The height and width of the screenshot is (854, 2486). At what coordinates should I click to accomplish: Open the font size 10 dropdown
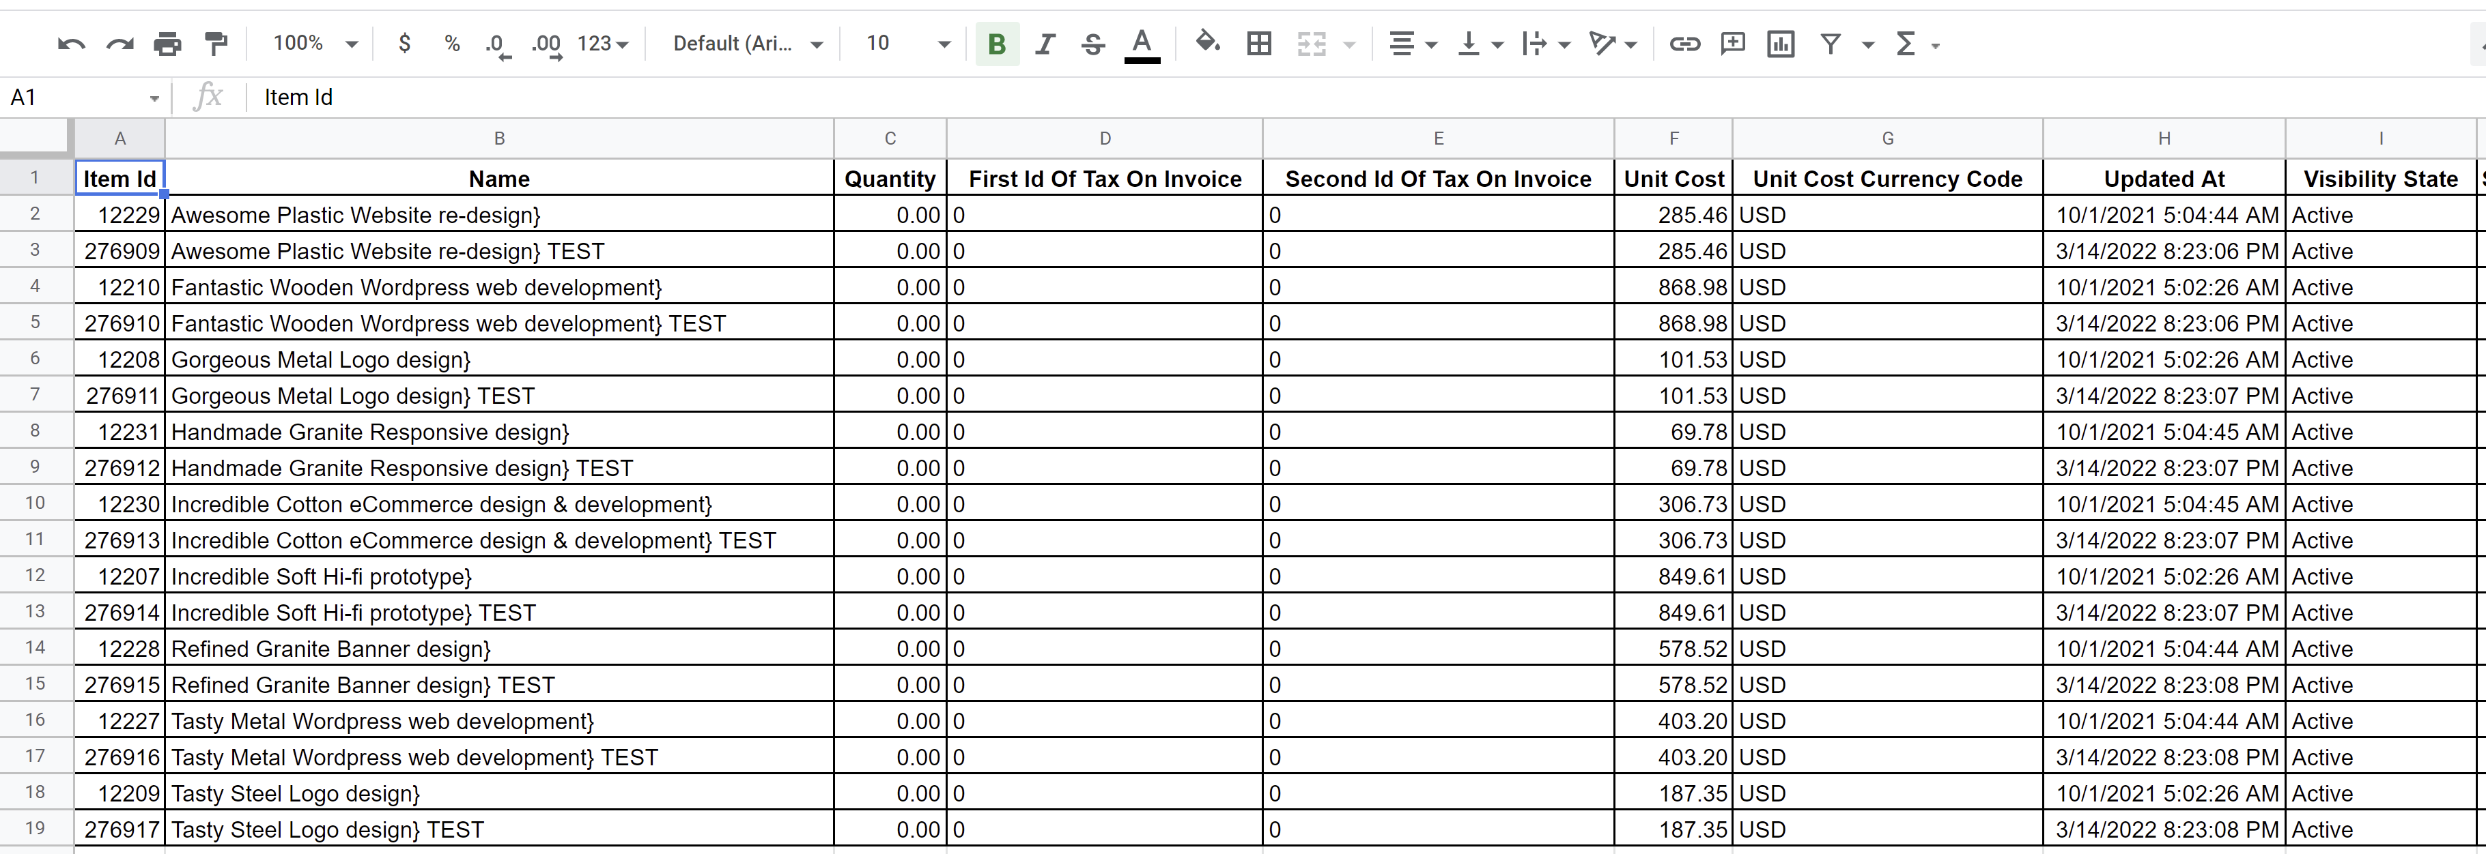click(907, 44)
